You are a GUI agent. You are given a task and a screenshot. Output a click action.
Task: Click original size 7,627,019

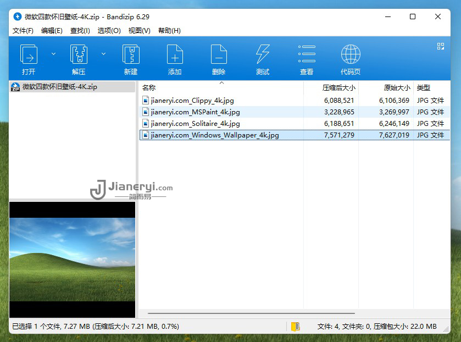point(394,135)
